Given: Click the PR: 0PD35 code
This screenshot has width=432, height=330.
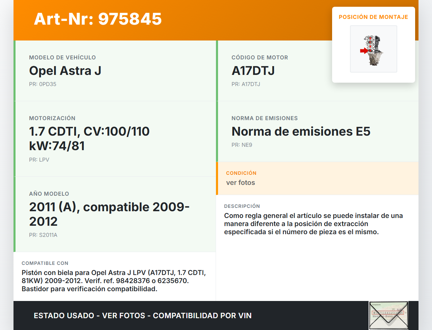Looking at the screenshot, I should point(43,84).
